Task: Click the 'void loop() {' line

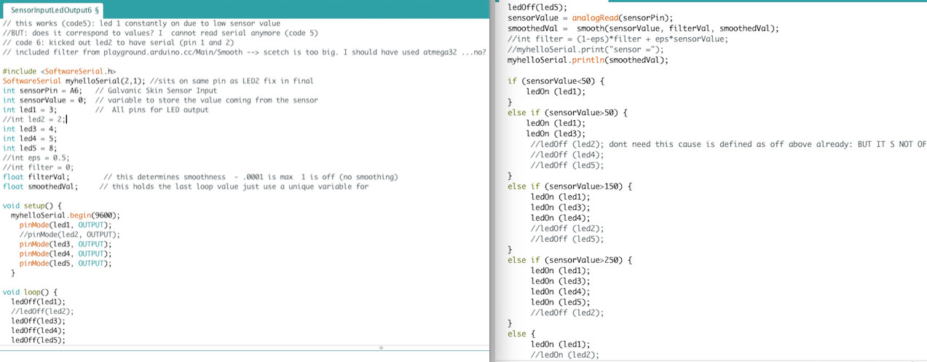Action: coord(31,291)
